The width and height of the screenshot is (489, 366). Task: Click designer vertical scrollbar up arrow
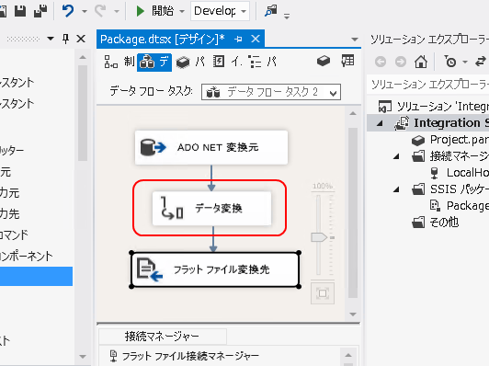point(353,114)
